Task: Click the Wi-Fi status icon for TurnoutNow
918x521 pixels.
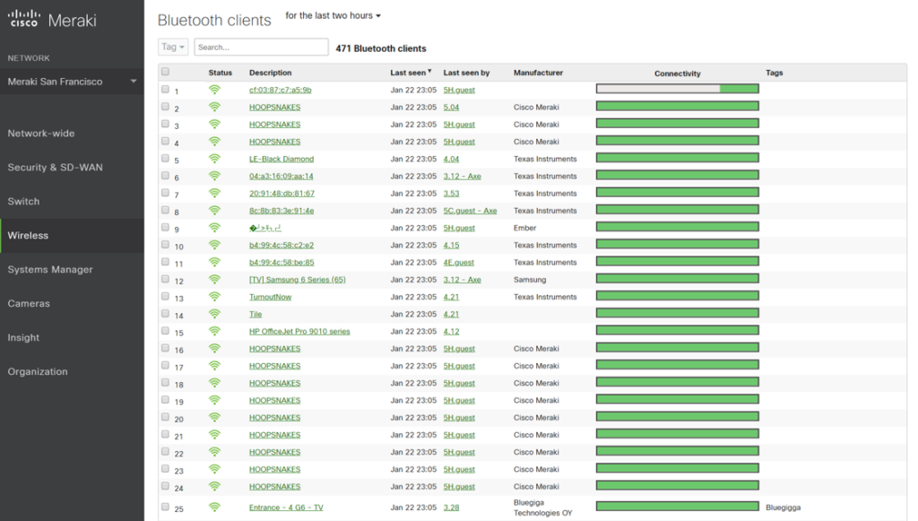Action: [x=214, y=297]
